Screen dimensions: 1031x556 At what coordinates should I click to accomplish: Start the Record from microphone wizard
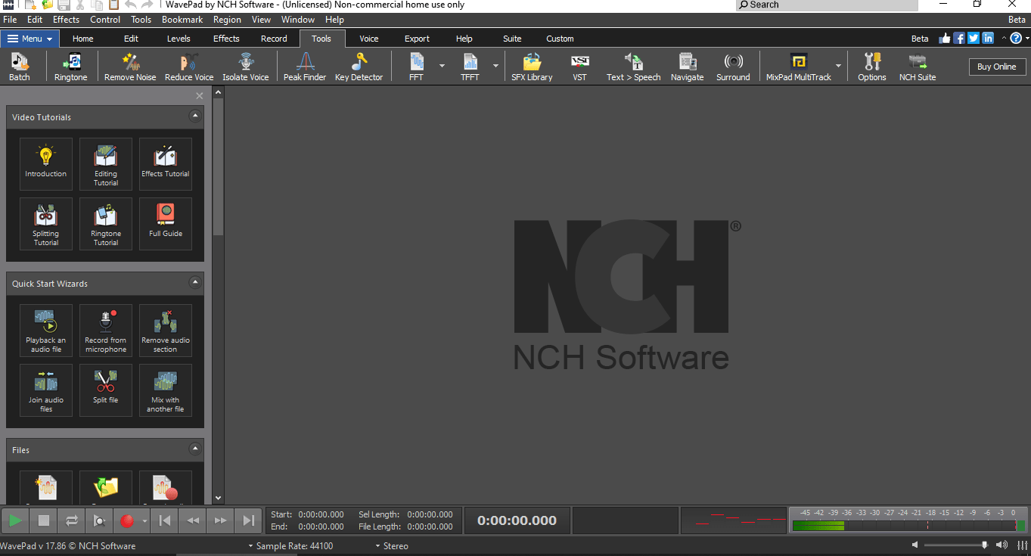[x=106, y=330]
